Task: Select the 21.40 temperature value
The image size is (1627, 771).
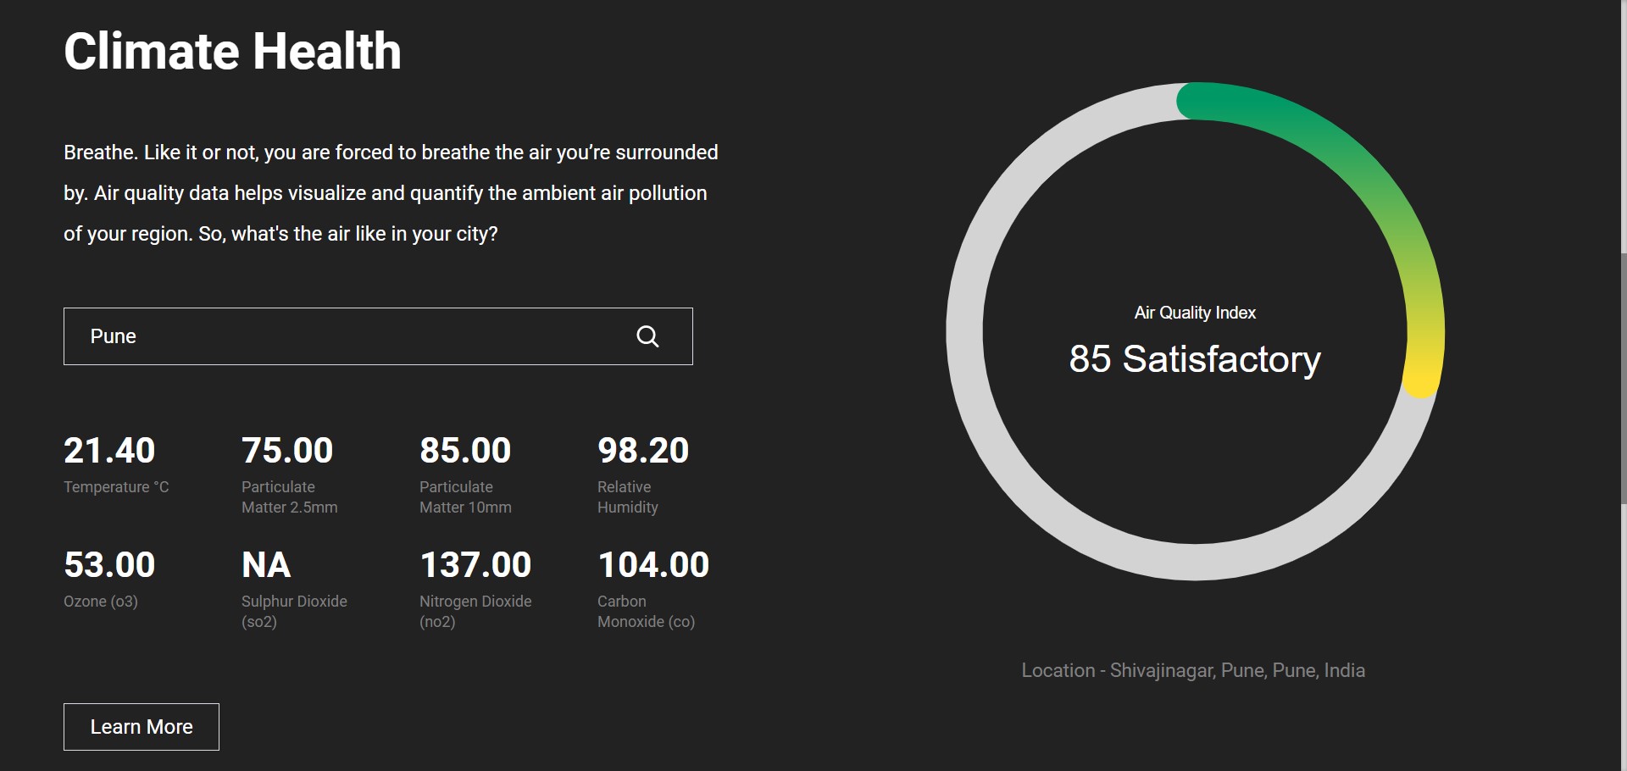Action: [x=109, y=451]
